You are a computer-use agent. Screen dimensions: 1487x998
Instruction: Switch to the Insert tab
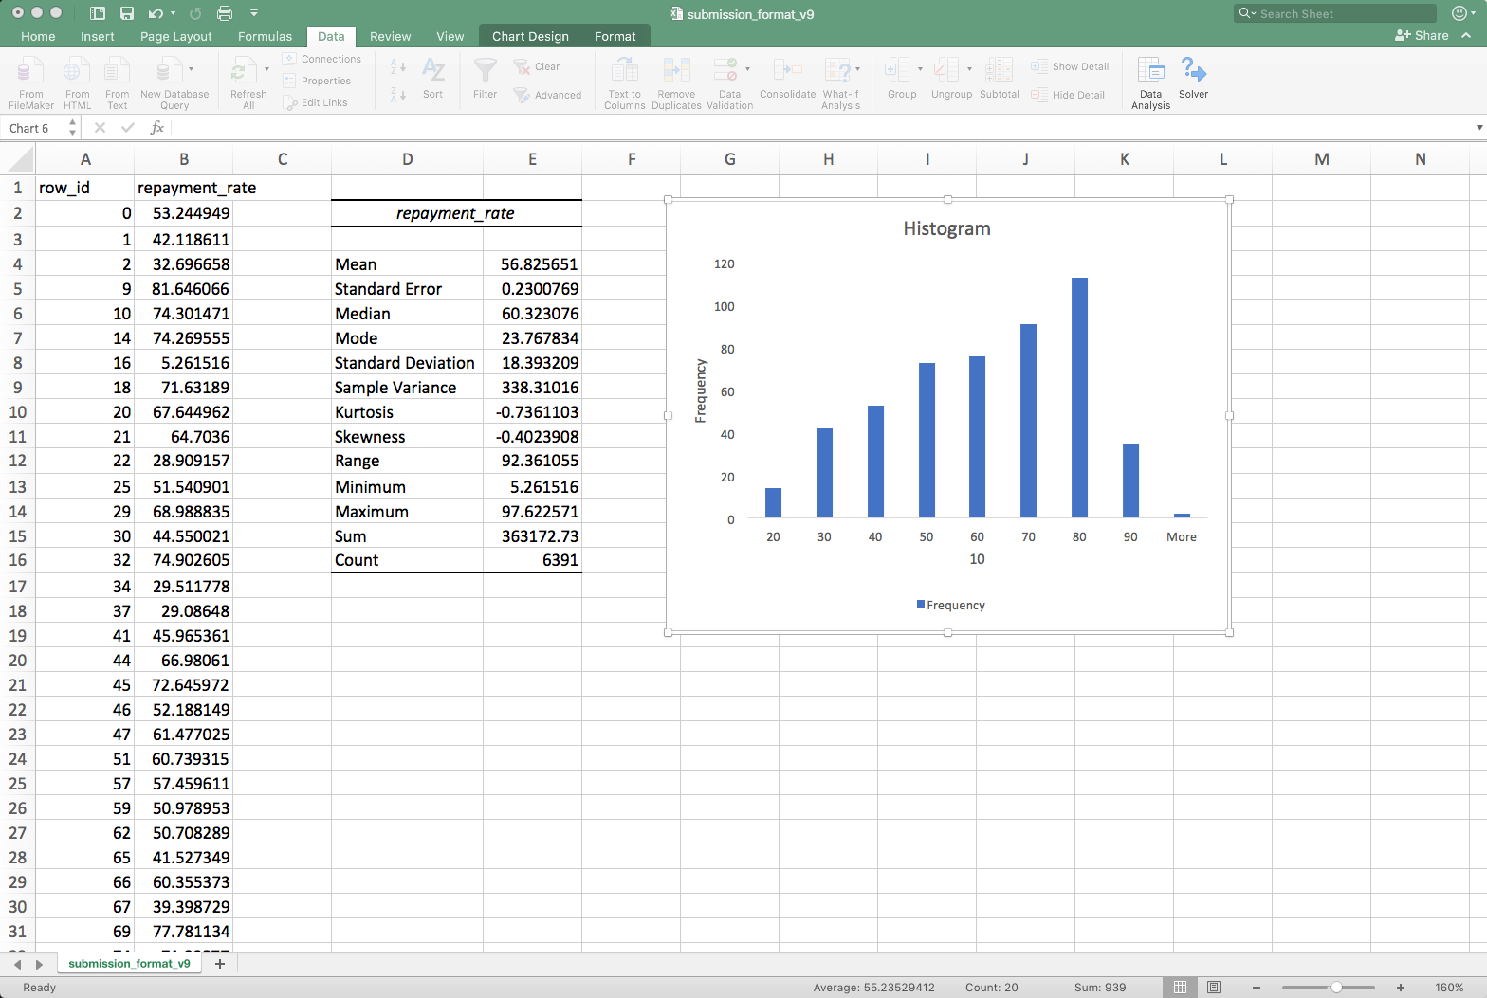98,36
